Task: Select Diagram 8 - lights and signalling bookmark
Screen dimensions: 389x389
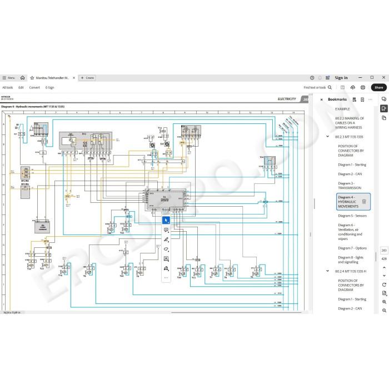Action: pyautogui.click(x=351, y=260)
